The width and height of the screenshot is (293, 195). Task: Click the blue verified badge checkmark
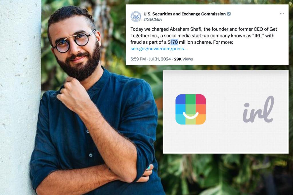229,14
